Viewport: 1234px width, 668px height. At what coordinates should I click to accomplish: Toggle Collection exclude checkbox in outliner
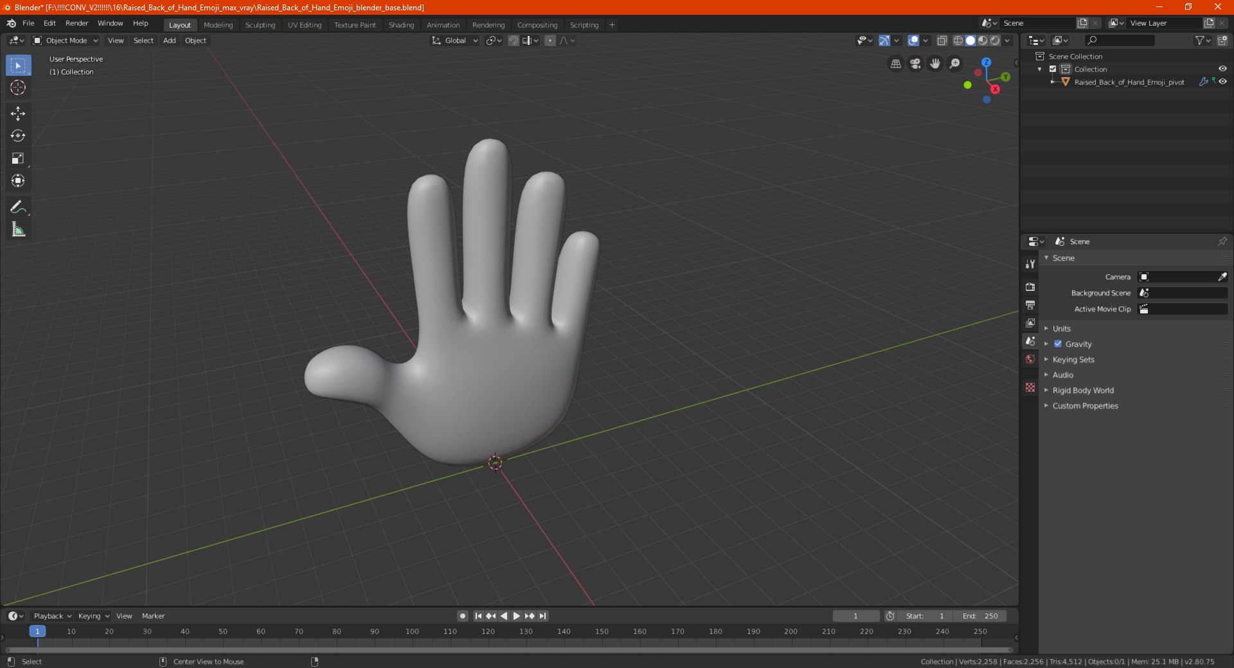(1053, 69)
